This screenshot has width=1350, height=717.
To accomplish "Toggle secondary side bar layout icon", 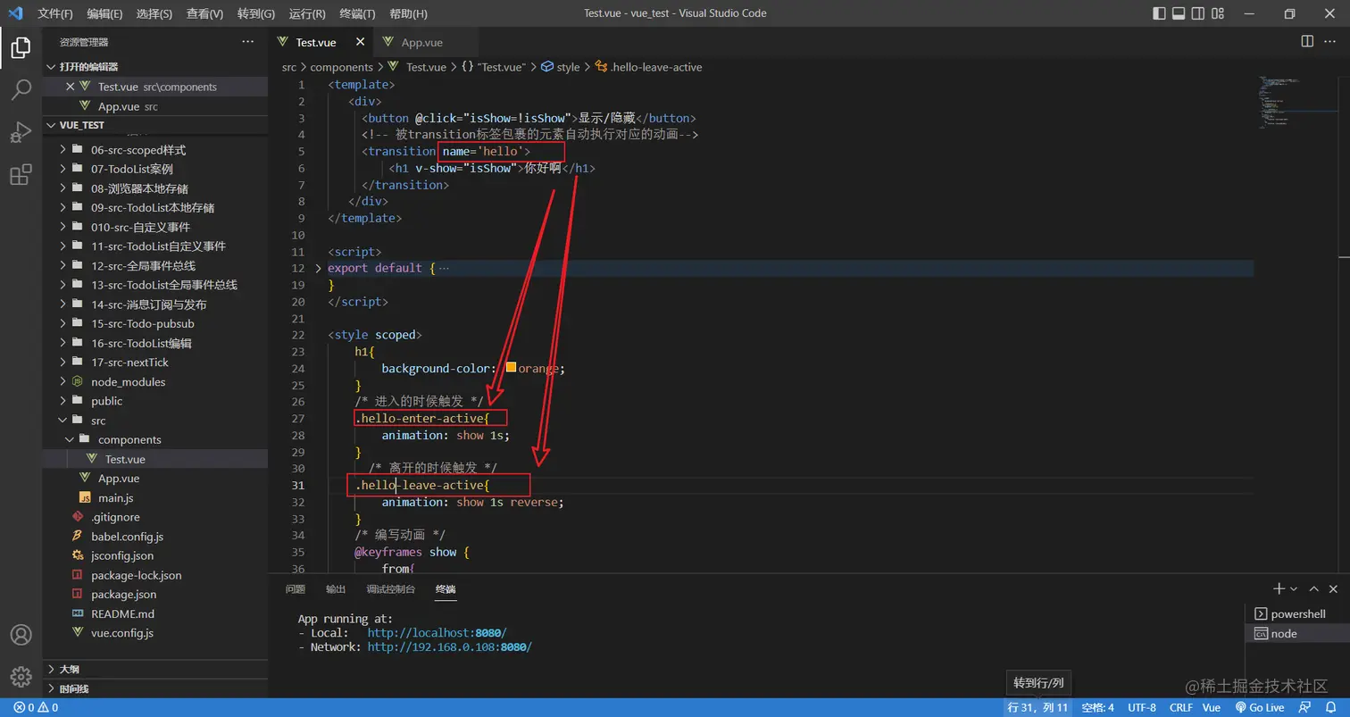I will (x=1198, y=13).
